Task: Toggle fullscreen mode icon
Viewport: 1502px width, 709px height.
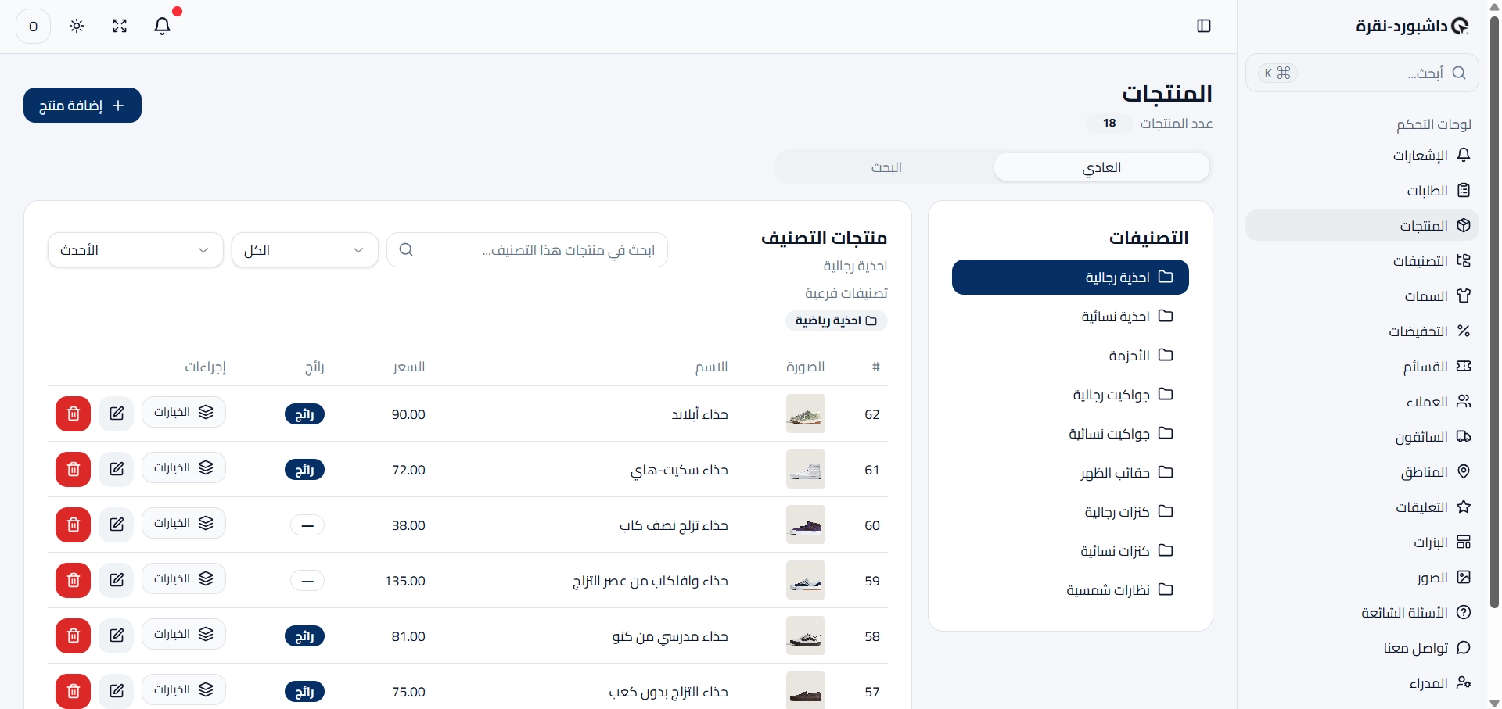Action: click(x=120, y=27)
